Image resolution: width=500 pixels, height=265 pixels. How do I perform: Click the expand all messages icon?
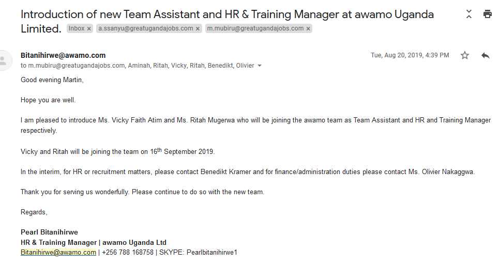[x=469, y=14]
